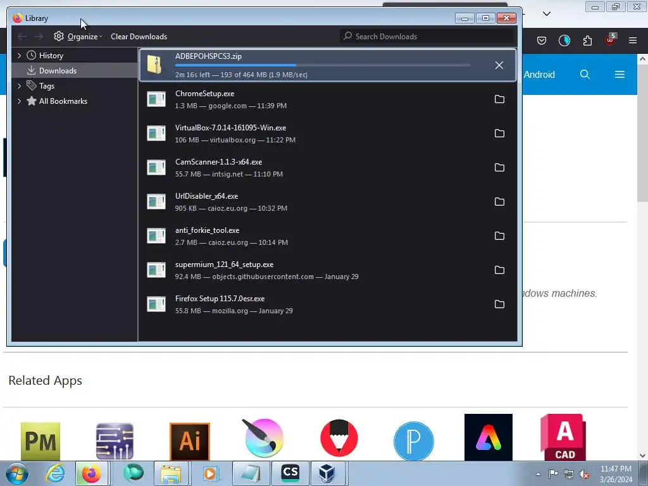
Task: Select the CamScanner-1.1.3-x64.exe download entry
Action: [x=328, y=168]
